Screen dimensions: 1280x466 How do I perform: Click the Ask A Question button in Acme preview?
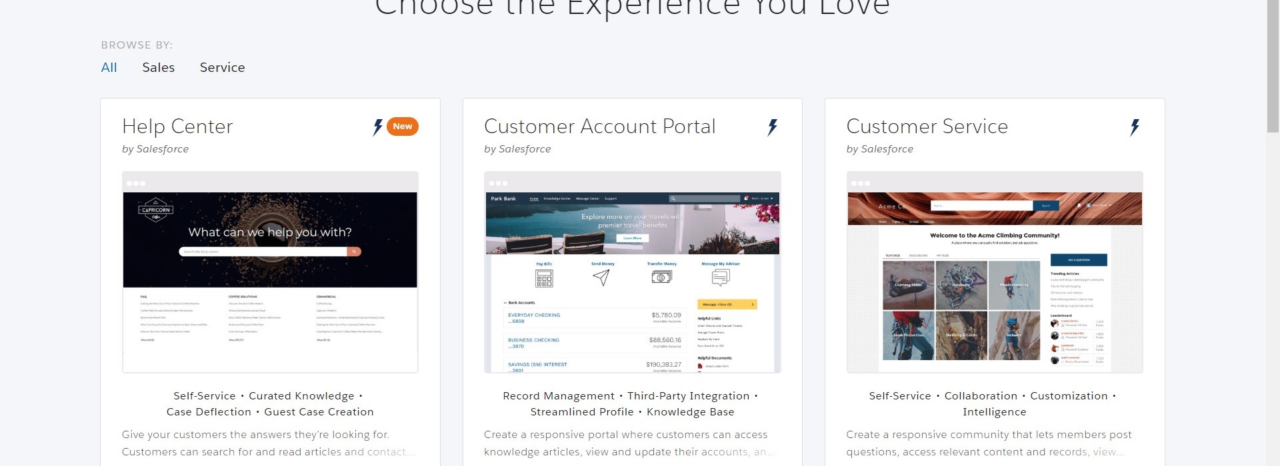[x=1078, y=260]
